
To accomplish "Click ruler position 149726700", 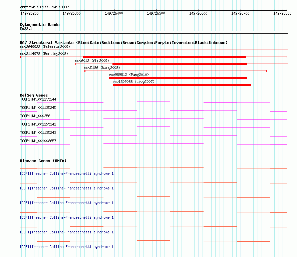I will pyautogui.click(x=240, y=13).
